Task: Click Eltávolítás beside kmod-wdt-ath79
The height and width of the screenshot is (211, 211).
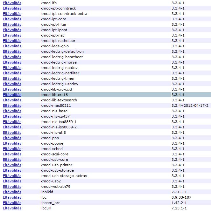Action: [12, 187]
